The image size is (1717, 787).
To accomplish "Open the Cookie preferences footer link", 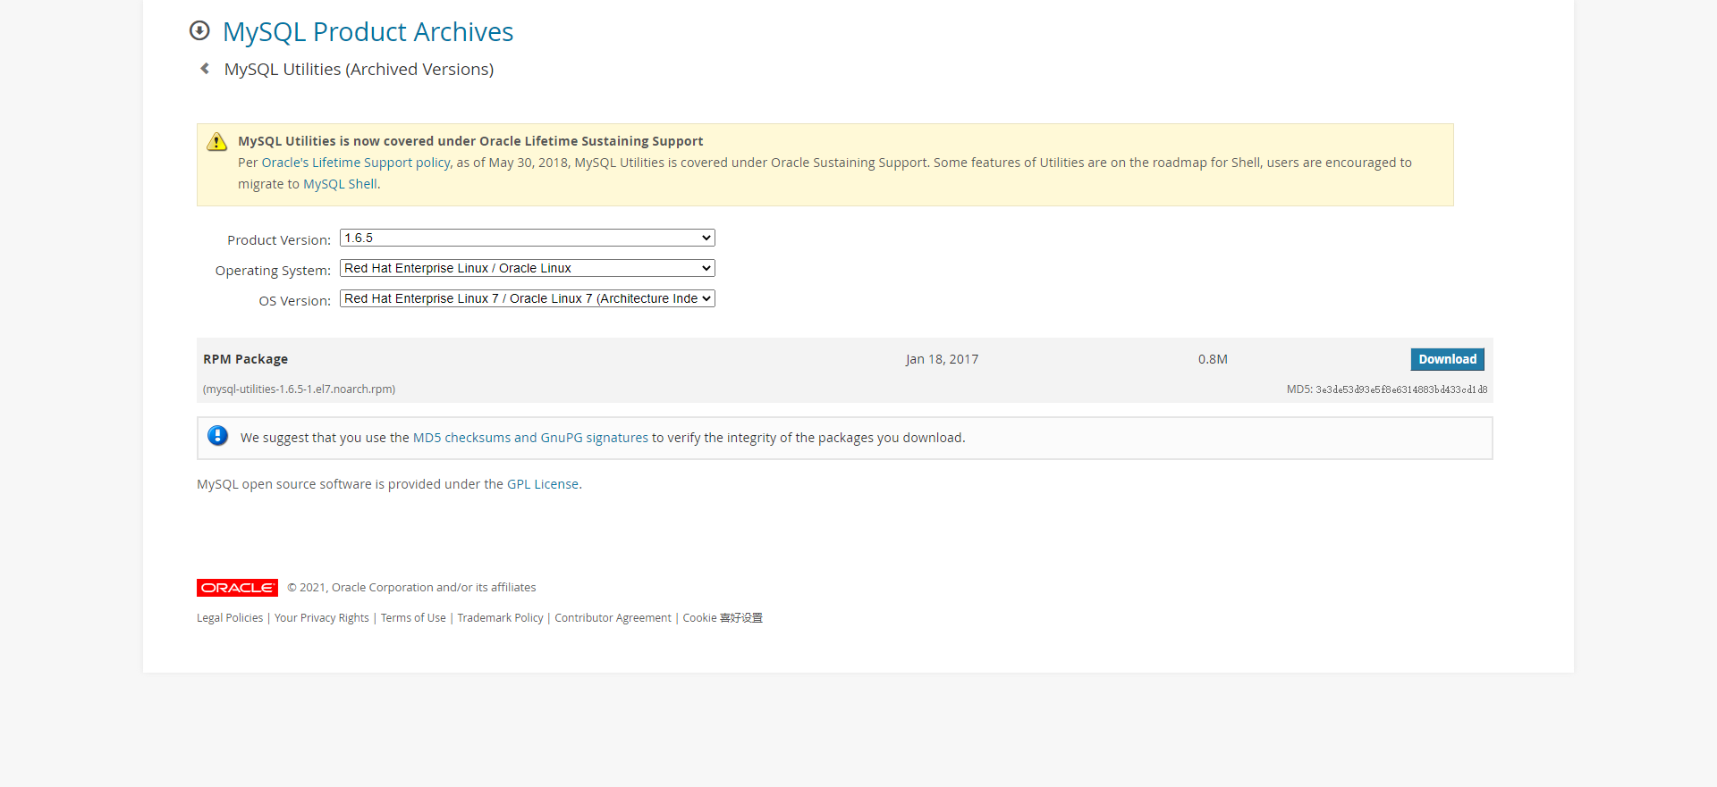I will 723,618.
